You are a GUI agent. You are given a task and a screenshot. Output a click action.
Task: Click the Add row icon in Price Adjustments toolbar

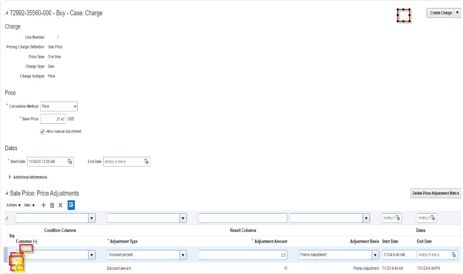click(x=44, y=206)
